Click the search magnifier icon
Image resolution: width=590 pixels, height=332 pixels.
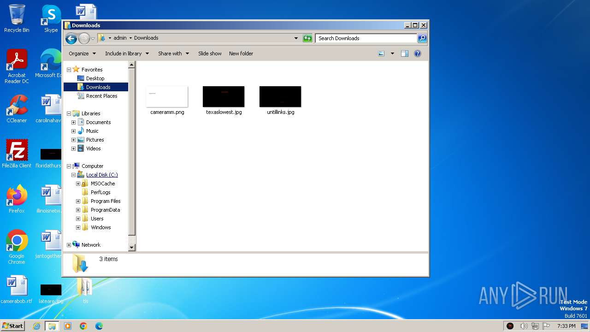pyautogui.click(x=422, y=38)
